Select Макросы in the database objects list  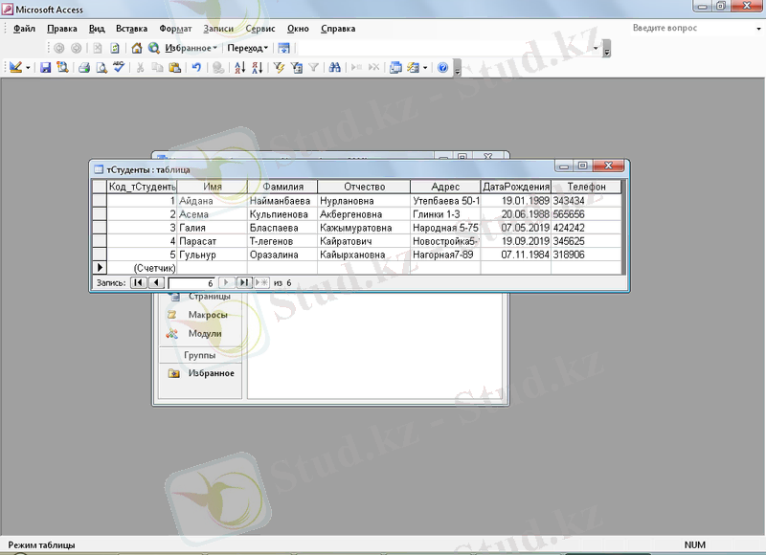coord(207,315)
